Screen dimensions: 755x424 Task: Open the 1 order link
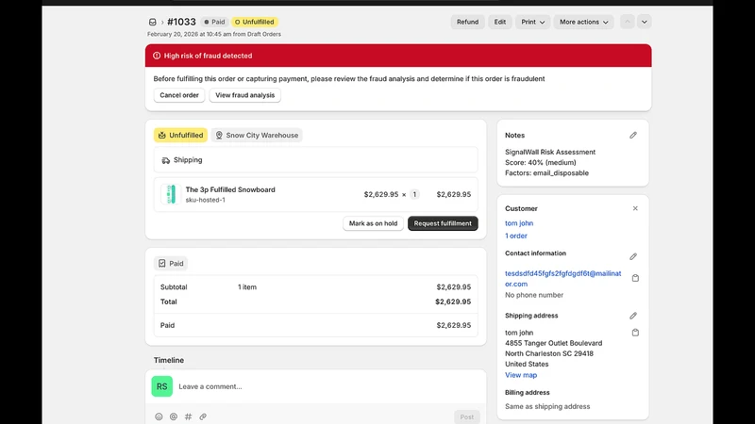[515, 236]
